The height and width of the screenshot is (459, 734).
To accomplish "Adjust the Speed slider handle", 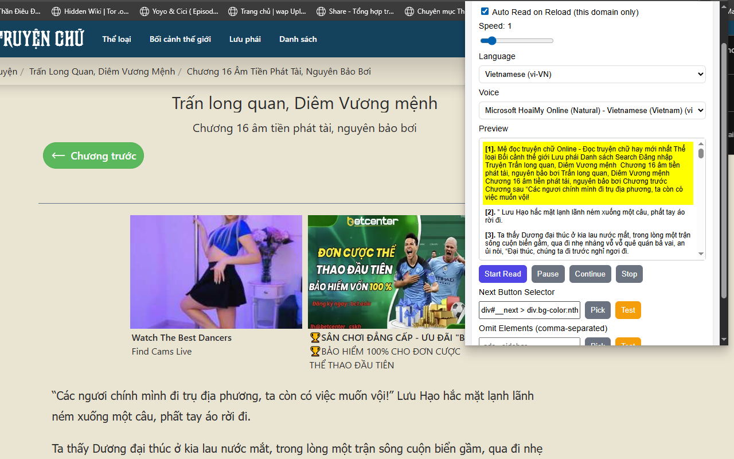I will click(x=491, y=41).
